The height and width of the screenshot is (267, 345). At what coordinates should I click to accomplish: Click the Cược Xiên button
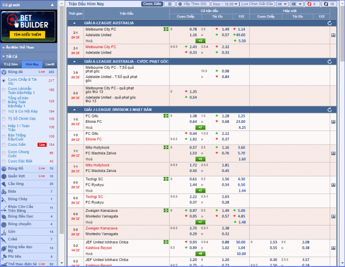pyautogui.click(x=152, y=4)
